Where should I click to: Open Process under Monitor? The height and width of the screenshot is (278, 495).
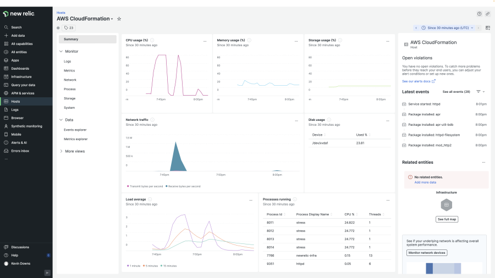point(70,89)
